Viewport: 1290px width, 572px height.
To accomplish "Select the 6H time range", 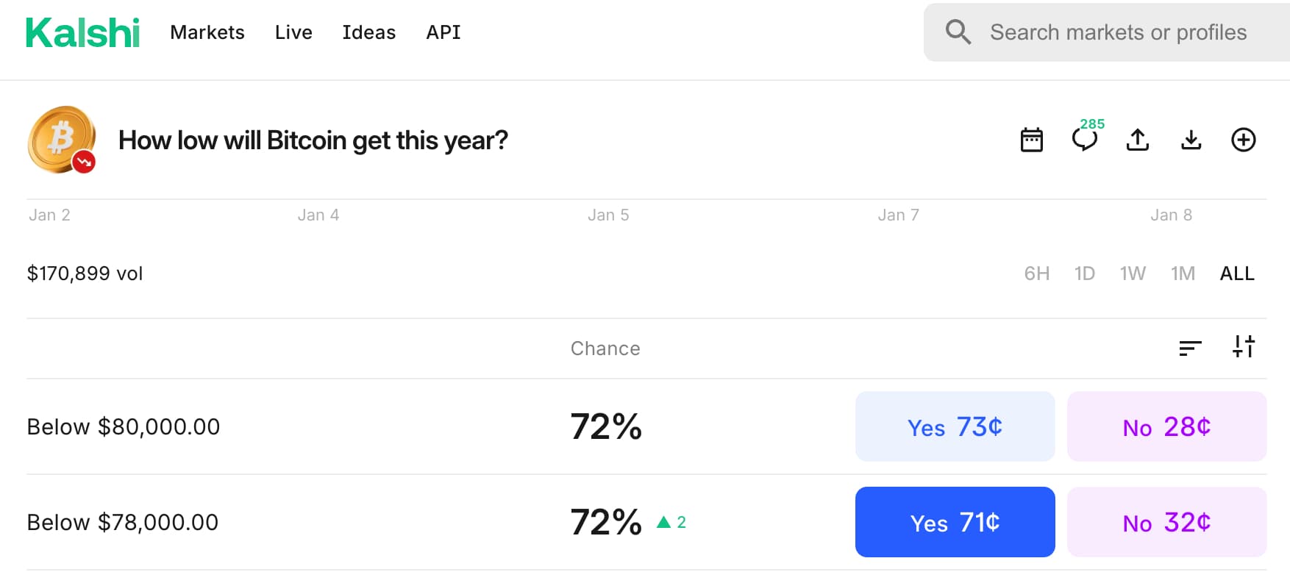I will point(1036,274).
